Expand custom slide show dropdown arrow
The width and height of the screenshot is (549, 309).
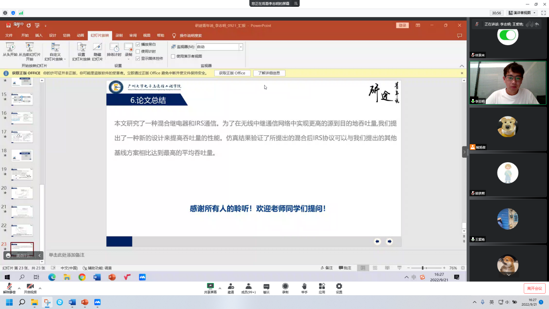pyautogui.click(x=65, y=59)
